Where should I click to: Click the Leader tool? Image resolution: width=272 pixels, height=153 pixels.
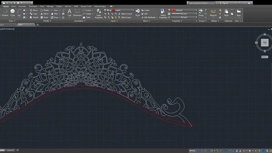[87, 14]
